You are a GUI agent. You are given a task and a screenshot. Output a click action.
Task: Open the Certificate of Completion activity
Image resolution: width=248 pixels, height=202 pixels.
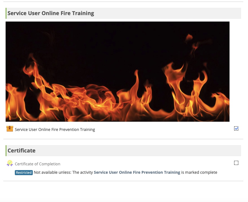click(x=38, y=164)
